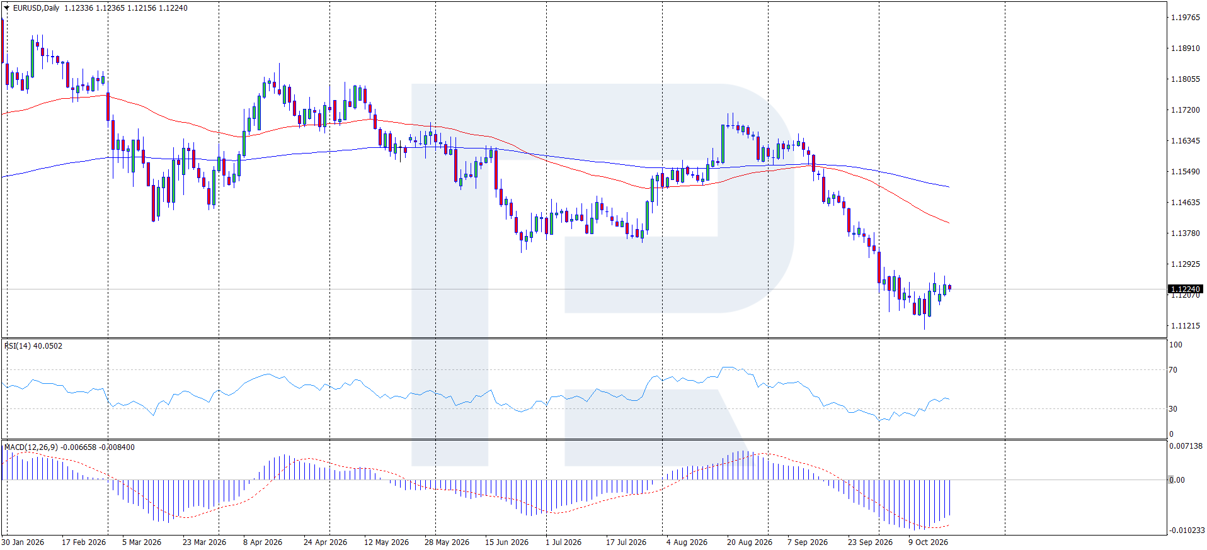The width and height of the screenshot is (1207, 550).
Task: Click the MACD scale value -0.010233
Action: [x=1187, y=530]
